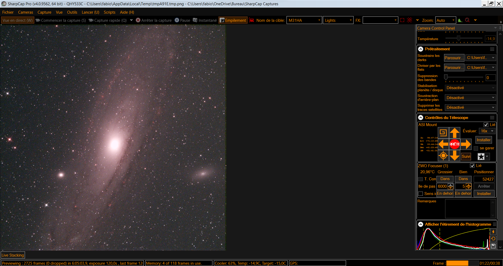Collapse the Prétraitement section
Image resolution: width=503 pixels, height=266 pixels.
421,49
